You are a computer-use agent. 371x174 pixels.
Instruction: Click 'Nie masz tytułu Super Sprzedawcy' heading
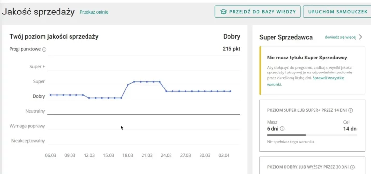click(307, 58)
